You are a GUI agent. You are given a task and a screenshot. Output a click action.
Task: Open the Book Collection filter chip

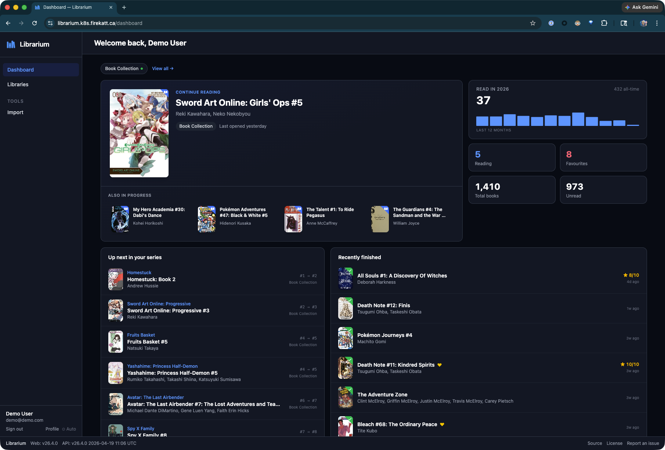pos(124,69)
